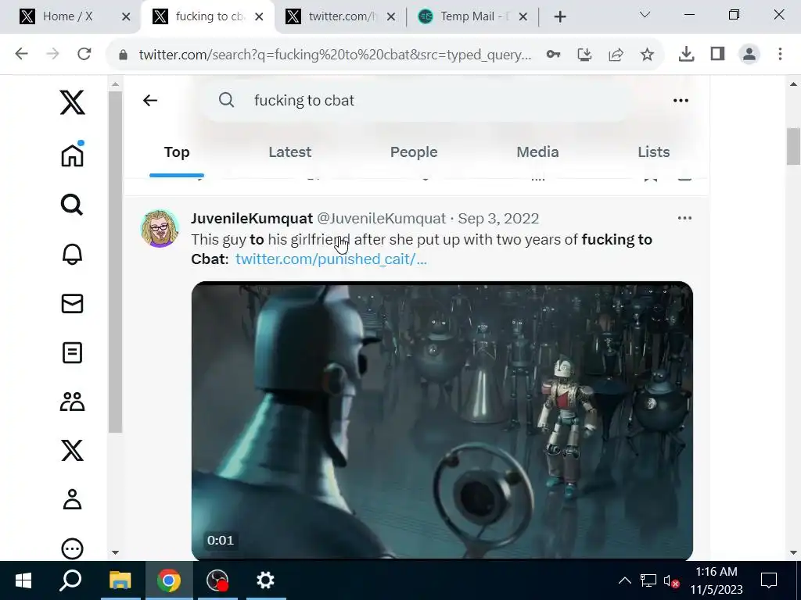The height and width of the screenshot is (600, 801).
Task: Open Explore magnifier in X sidebar
Action: pos(72,205)
